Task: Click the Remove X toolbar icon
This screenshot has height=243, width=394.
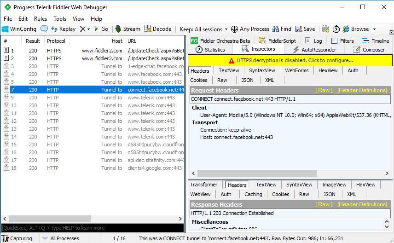Action: (83, 29)
